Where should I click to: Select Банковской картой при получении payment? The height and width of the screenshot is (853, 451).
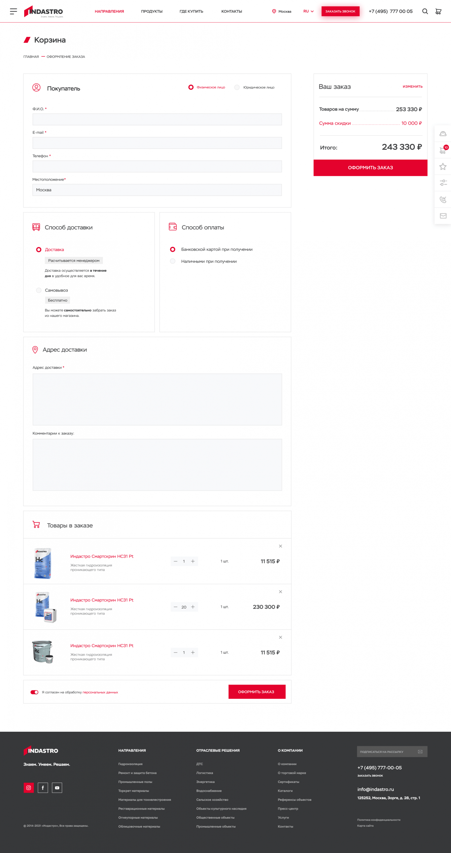(173, 249)
